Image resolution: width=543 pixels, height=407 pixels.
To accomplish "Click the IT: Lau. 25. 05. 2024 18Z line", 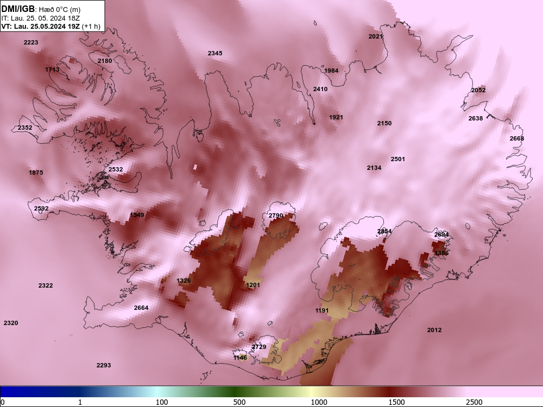I will tap(41, 18).
